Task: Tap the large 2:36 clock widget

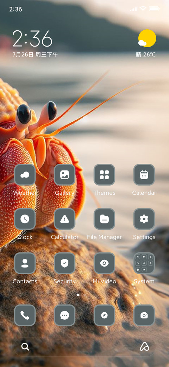Action: pyautogui.click(x=32, y=38)
